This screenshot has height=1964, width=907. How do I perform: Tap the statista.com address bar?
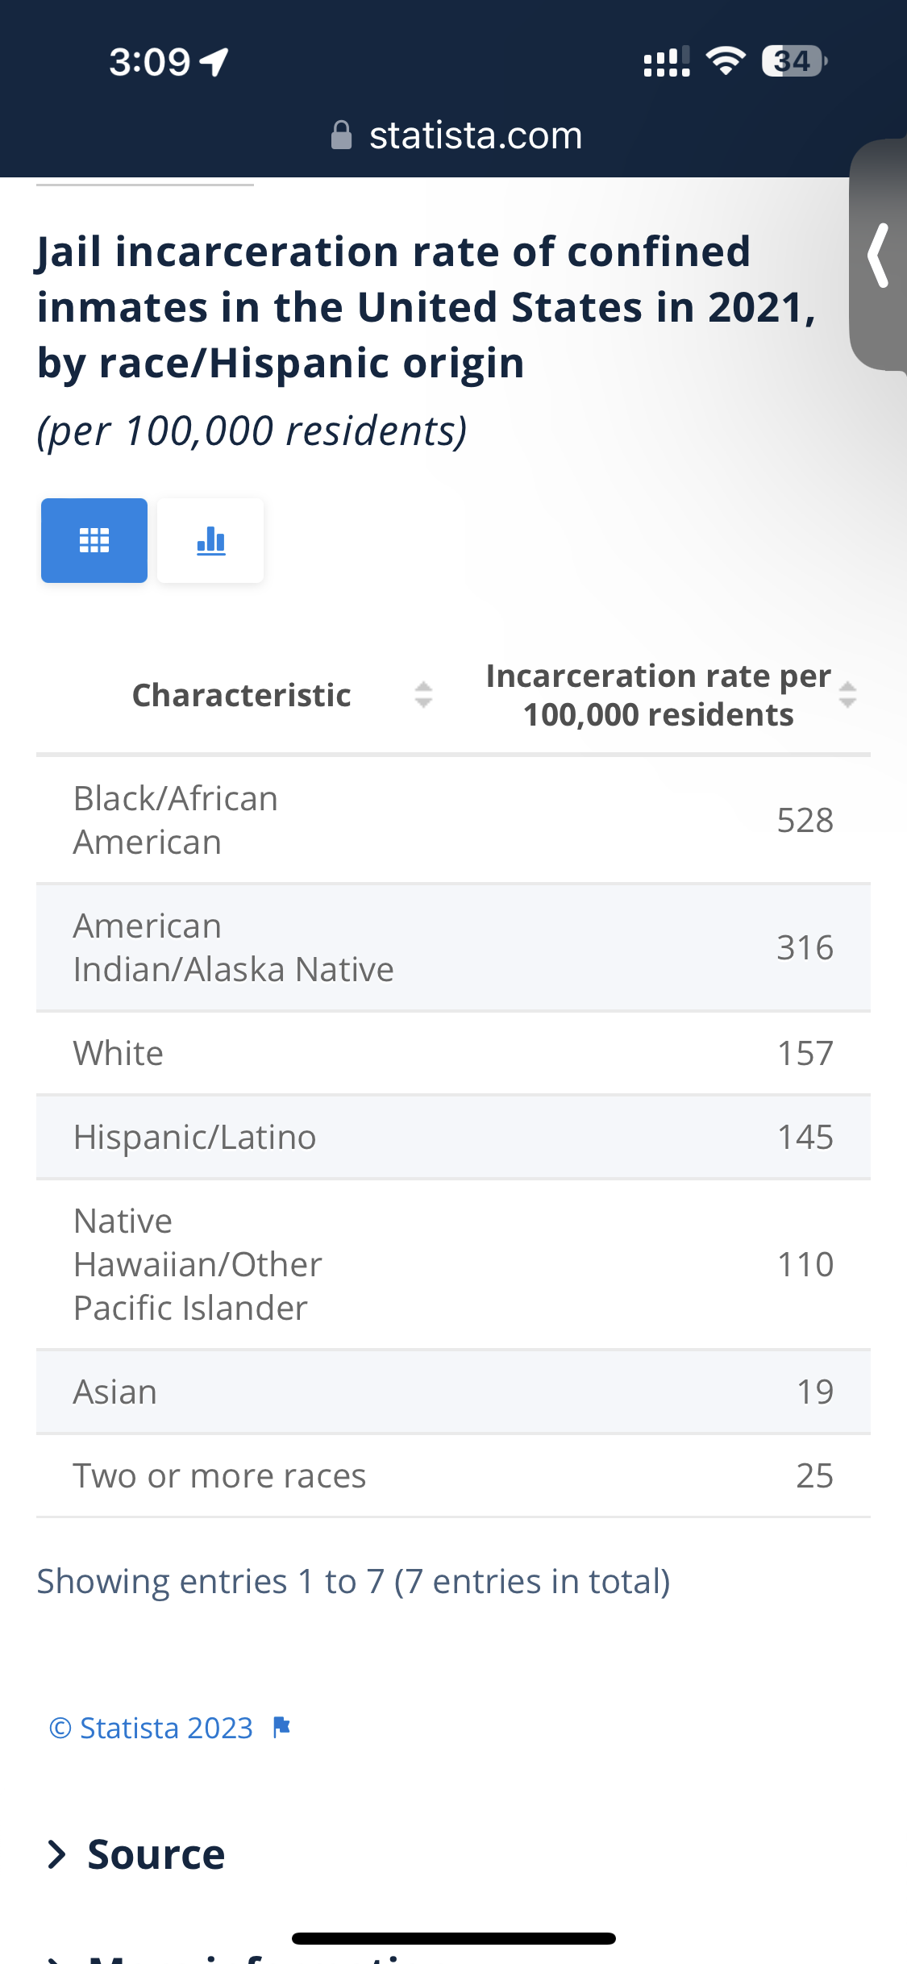pos(456,135)
